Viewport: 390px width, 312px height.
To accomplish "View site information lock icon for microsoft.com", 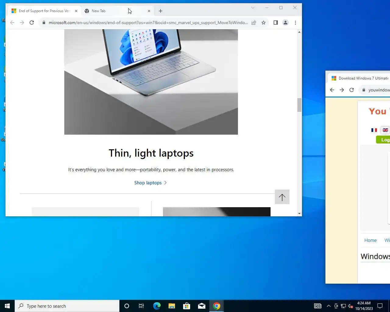I will coord(44,23).
